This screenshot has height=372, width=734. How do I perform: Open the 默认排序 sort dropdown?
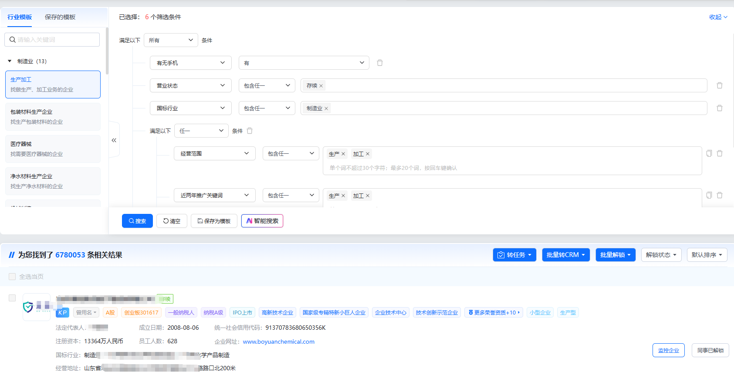click(707, 255)
